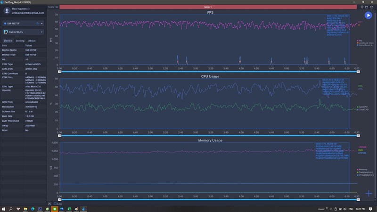377x212 pixels.
Task: Open Windows Start menu
Action: [x=3, y=209]
